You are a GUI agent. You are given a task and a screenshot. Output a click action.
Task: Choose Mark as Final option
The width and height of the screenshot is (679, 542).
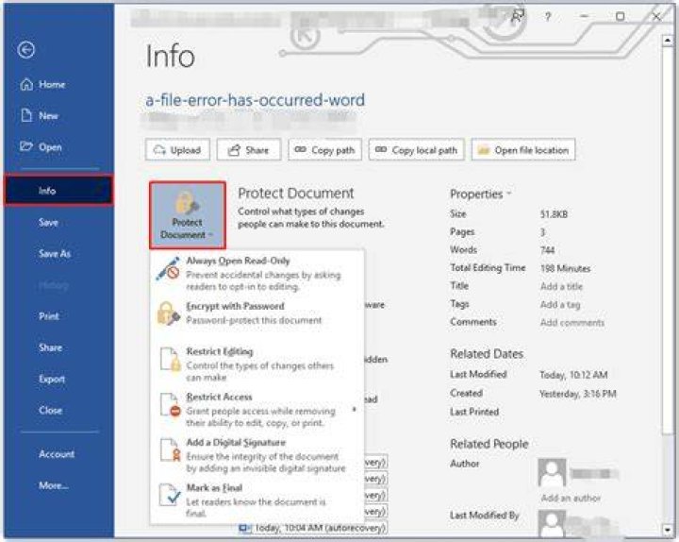point(257,500)
